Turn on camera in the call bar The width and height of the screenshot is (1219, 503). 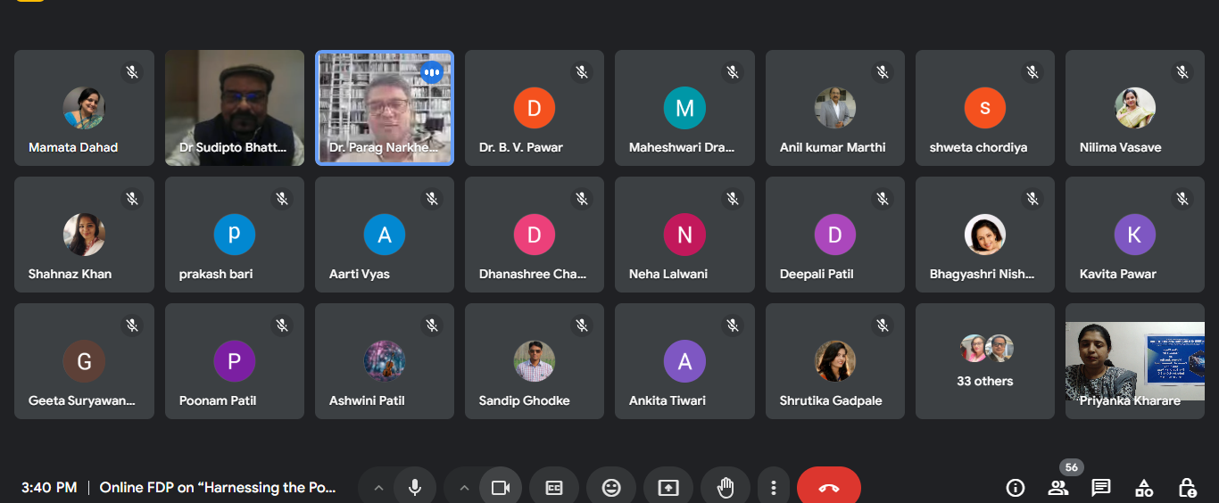coord(501,488)
